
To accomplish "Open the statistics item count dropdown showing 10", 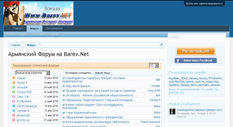I will [154, 65].
